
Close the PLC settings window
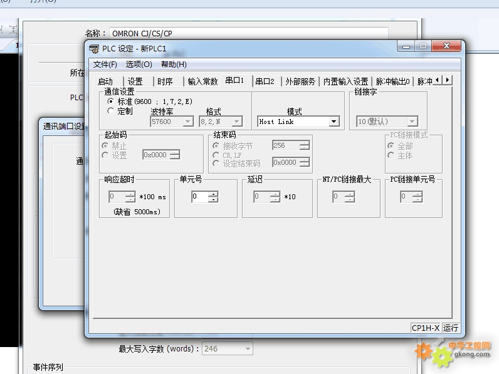(446, 46)
